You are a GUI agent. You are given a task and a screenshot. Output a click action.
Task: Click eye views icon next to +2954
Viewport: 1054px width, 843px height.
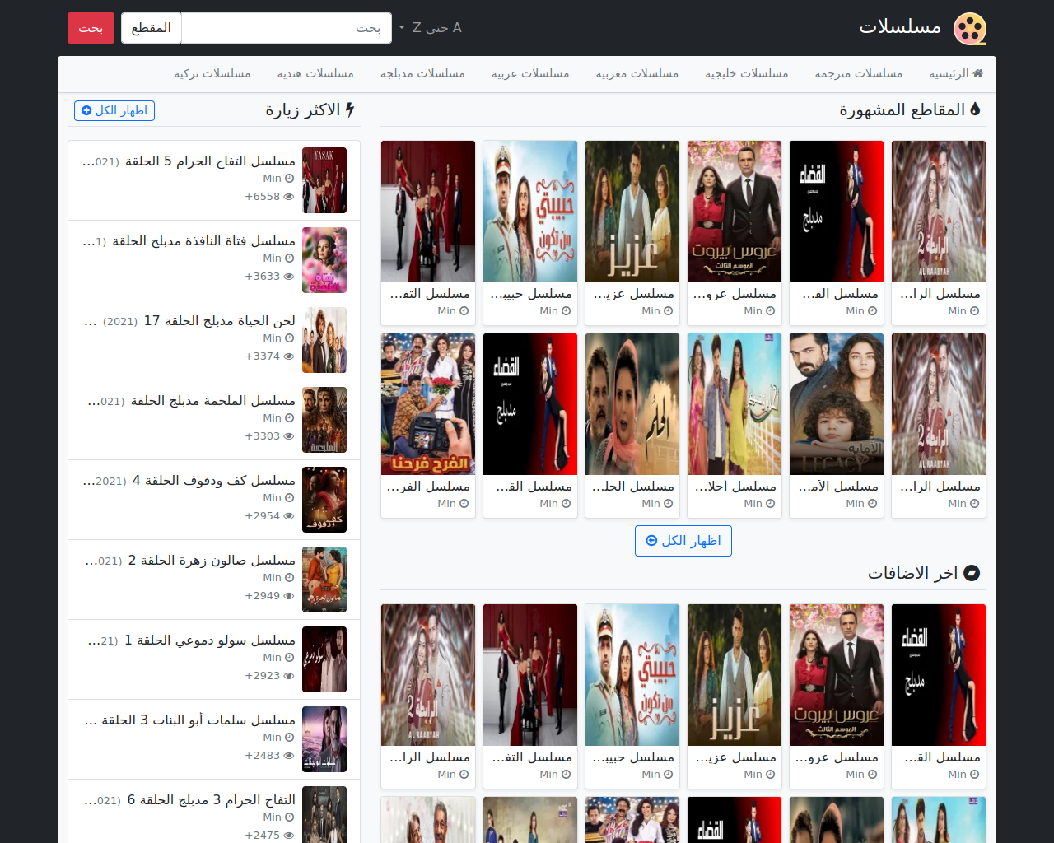click(x=289, y=516)
